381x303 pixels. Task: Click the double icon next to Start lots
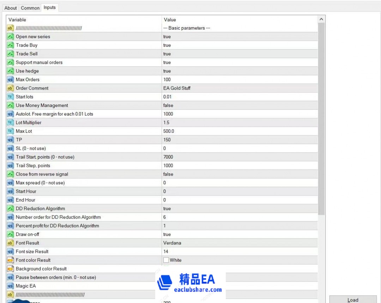pos(10,97)
